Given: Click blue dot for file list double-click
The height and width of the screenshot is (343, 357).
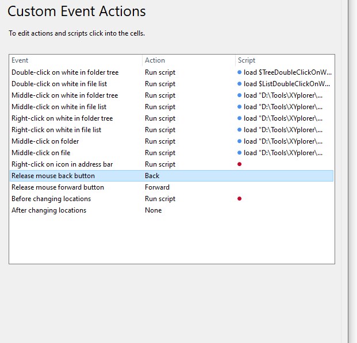Looking at the screenshot, I should (239, 84).
